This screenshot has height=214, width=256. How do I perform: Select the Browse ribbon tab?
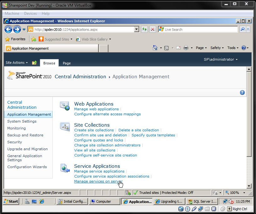pyautogui.click(x=49, y=63)
